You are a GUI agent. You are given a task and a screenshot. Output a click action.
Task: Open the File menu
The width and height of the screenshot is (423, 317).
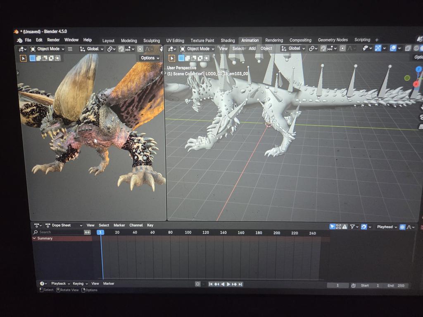(28, 40)
